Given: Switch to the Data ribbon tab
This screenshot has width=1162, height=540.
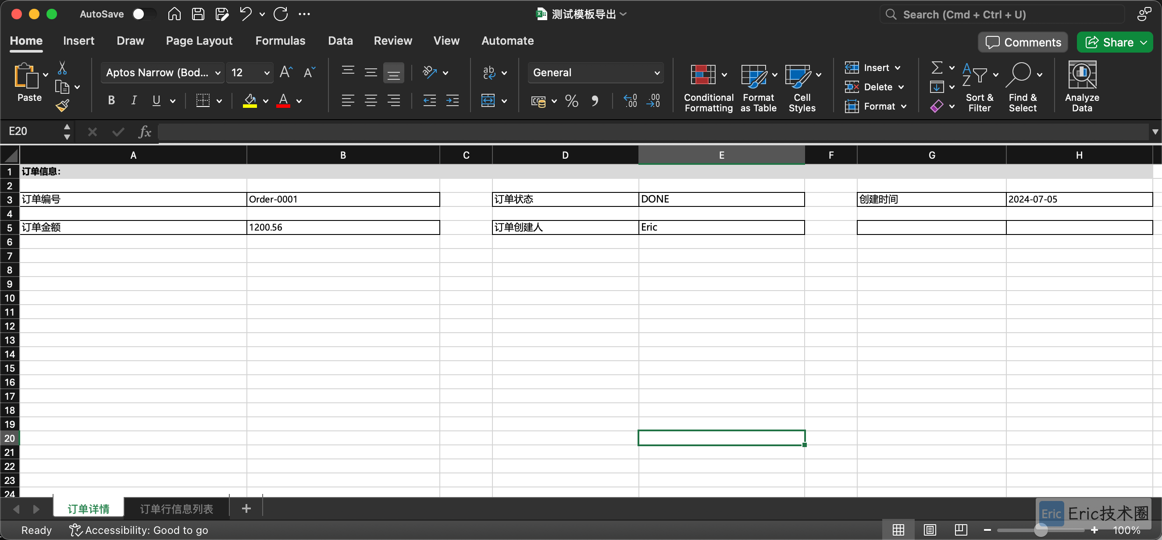Looking at the screenshot, I should coord(340,41).
